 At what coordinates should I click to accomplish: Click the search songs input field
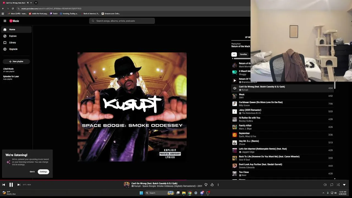[x=122, y=21]
